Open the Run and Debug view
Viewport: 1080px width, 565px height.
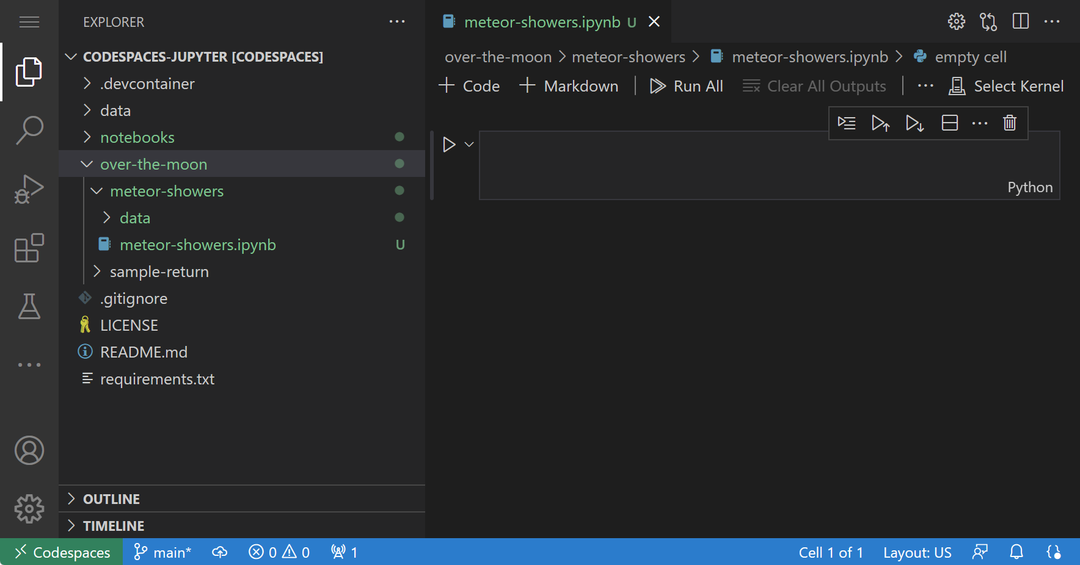(x=29, y=189)
